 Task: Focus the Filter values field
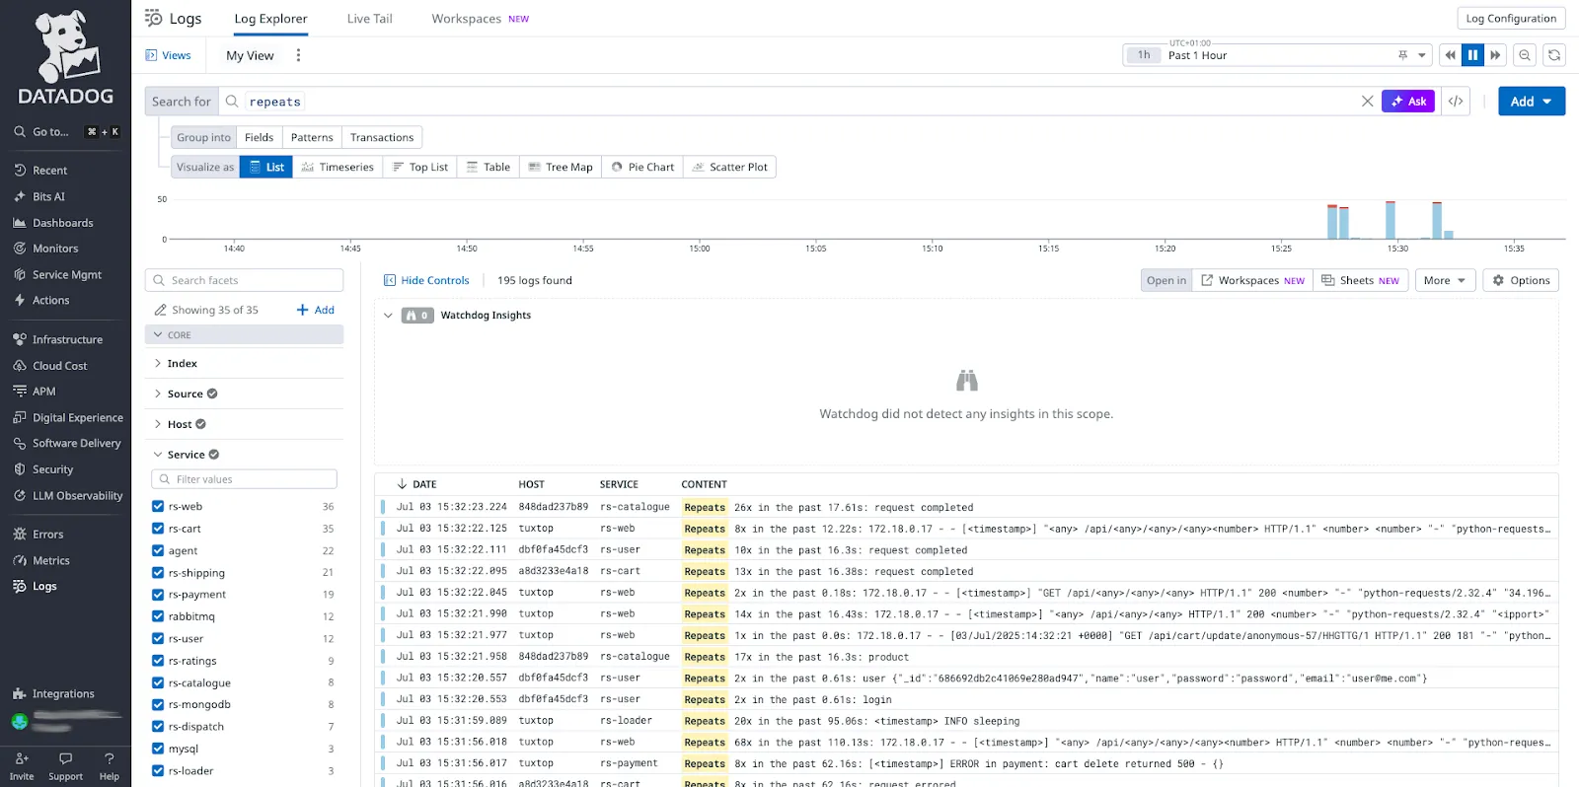[245, 479]
